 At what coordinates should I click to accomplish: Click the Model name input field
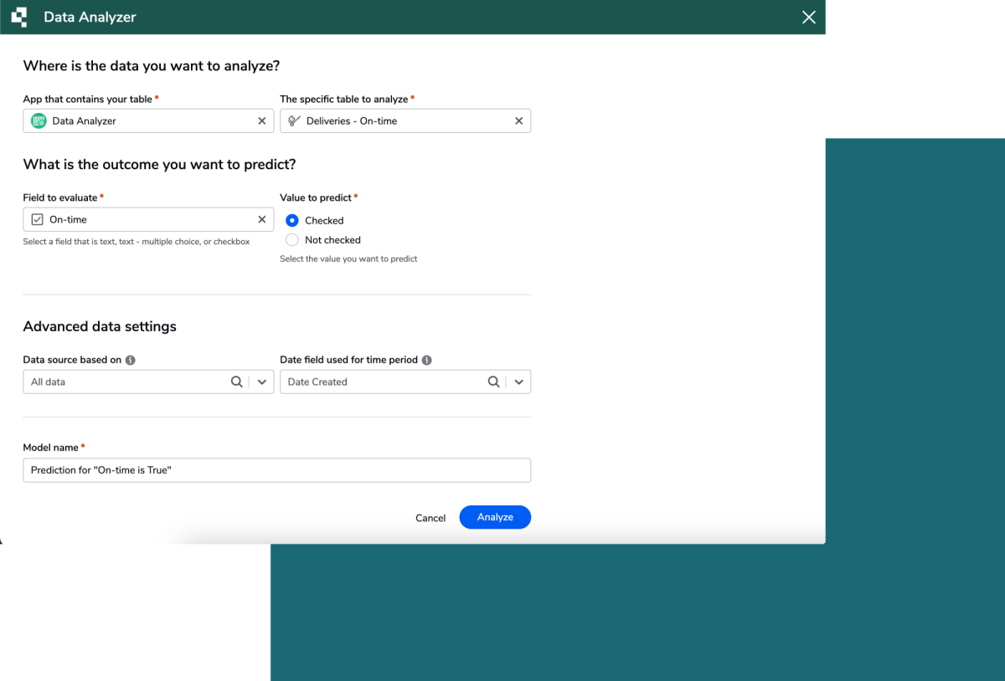tap(276, 469)
